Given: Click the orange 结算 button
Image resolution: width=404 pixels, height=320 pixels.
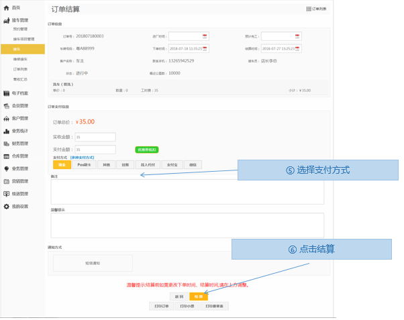Looking at the screenshot, I should tap(198, 296).
